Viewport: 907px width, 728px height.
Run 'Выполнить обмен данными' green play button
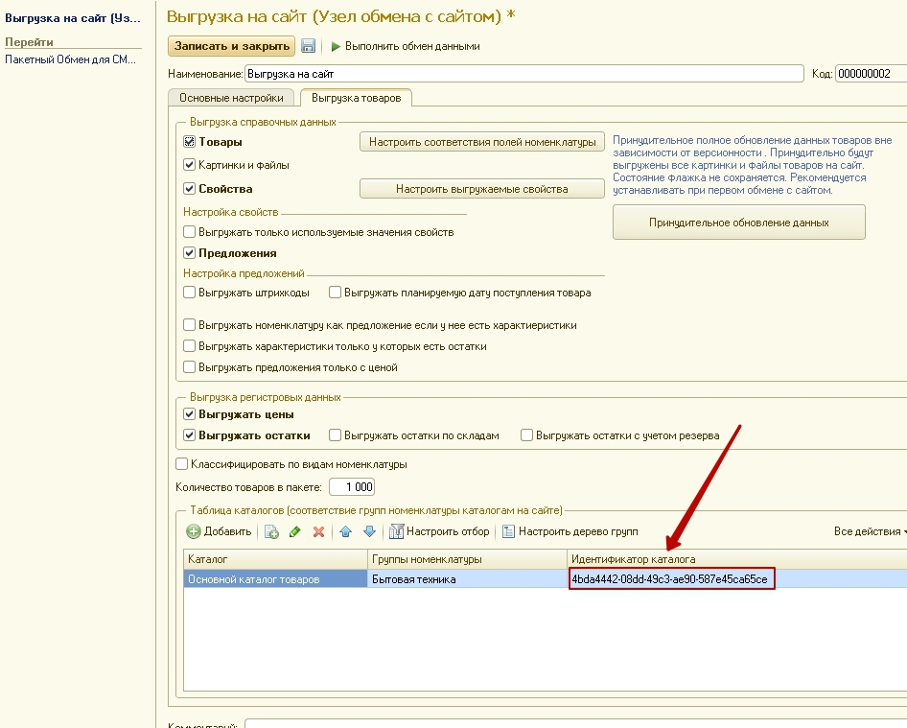(x=405, y=46)
